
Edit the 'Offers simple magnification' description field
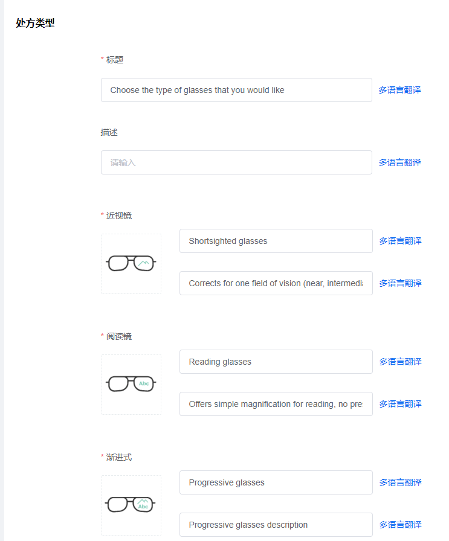[x=276, y=404]
